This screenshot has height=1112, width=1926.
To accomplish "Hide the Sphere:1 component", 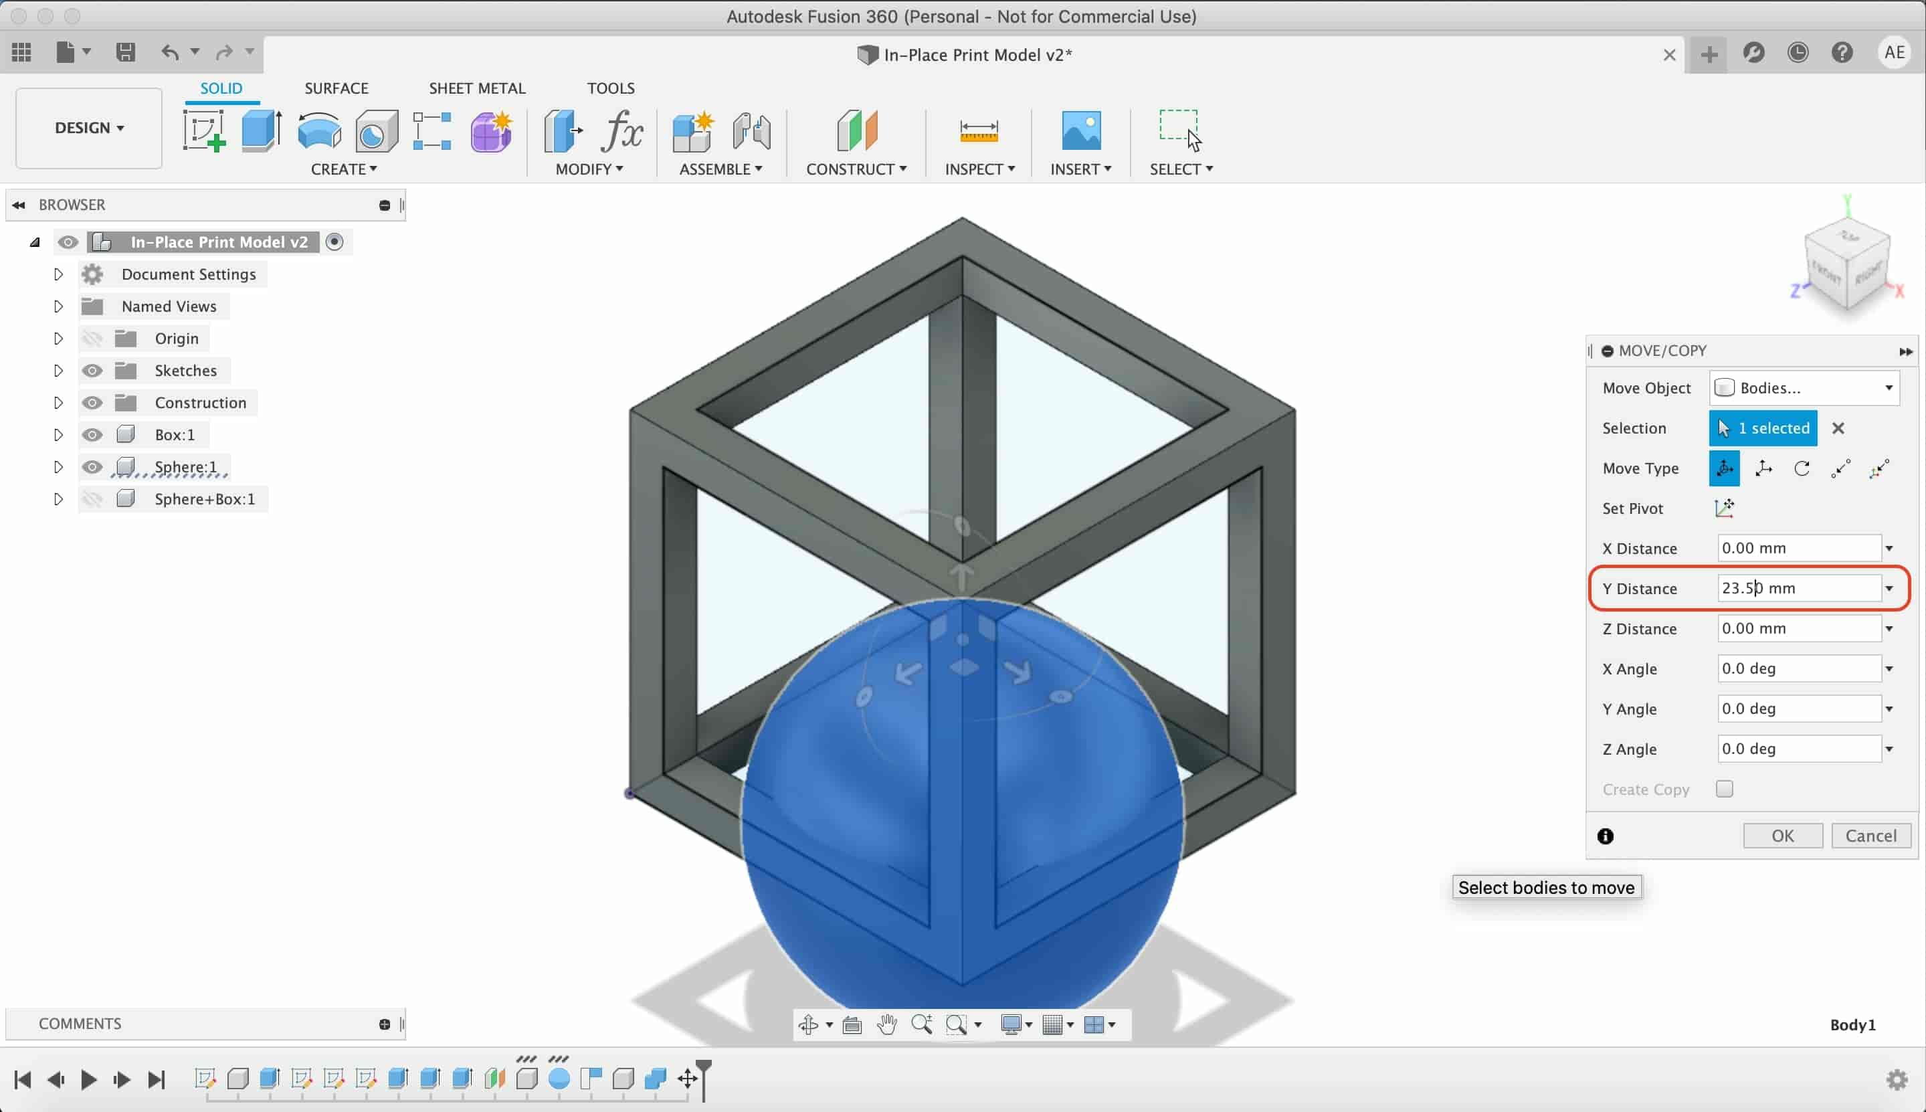I will point(92,466).
